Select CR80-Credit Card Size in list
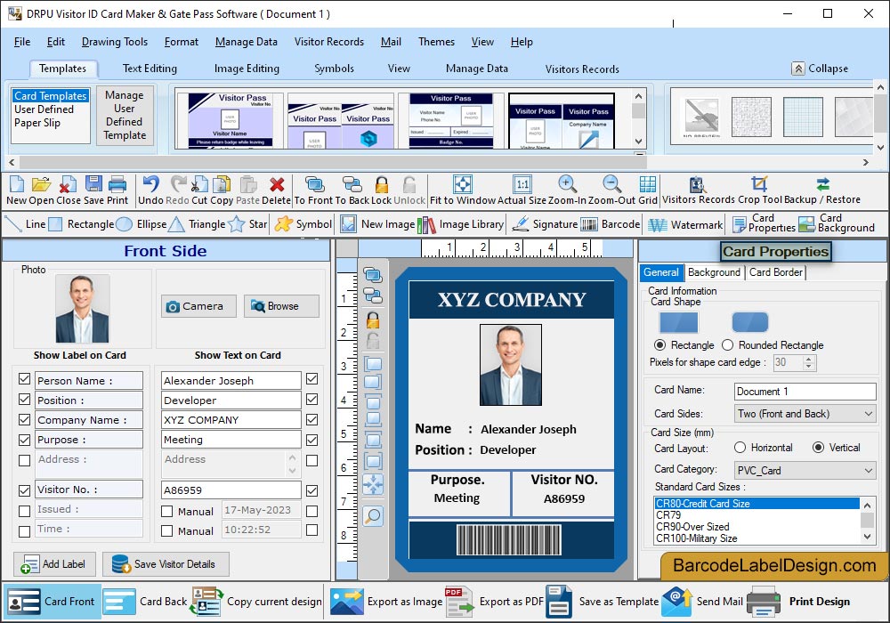This screenshot has height=623, width=890. (x=756, y=503)
